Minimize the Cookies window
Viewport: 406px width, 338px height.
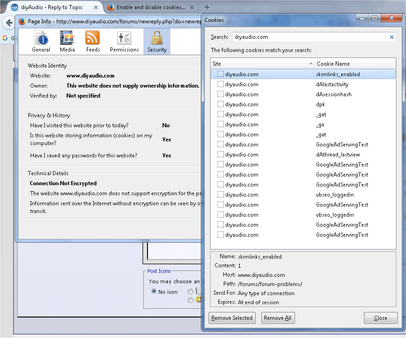362,18
